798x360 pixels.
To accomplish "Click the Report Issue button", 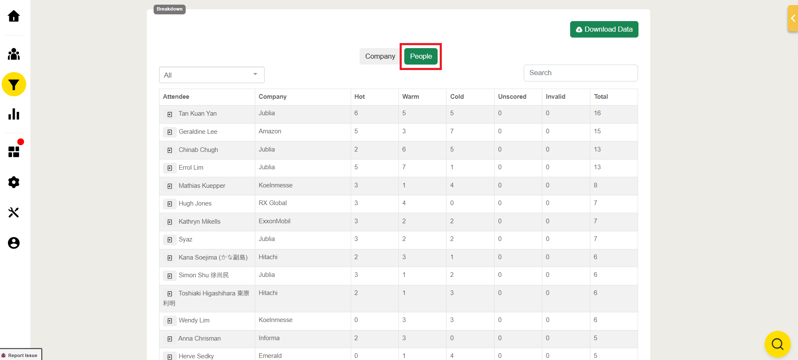I will click(21, 355).
